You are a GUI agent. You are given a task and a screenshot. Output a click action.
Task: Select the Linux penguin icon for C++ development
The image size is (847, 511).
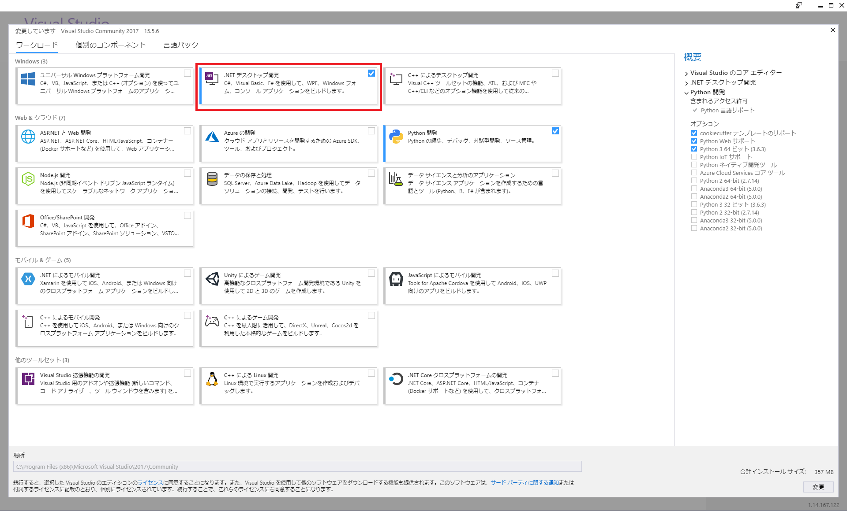(x=212, y=379)
